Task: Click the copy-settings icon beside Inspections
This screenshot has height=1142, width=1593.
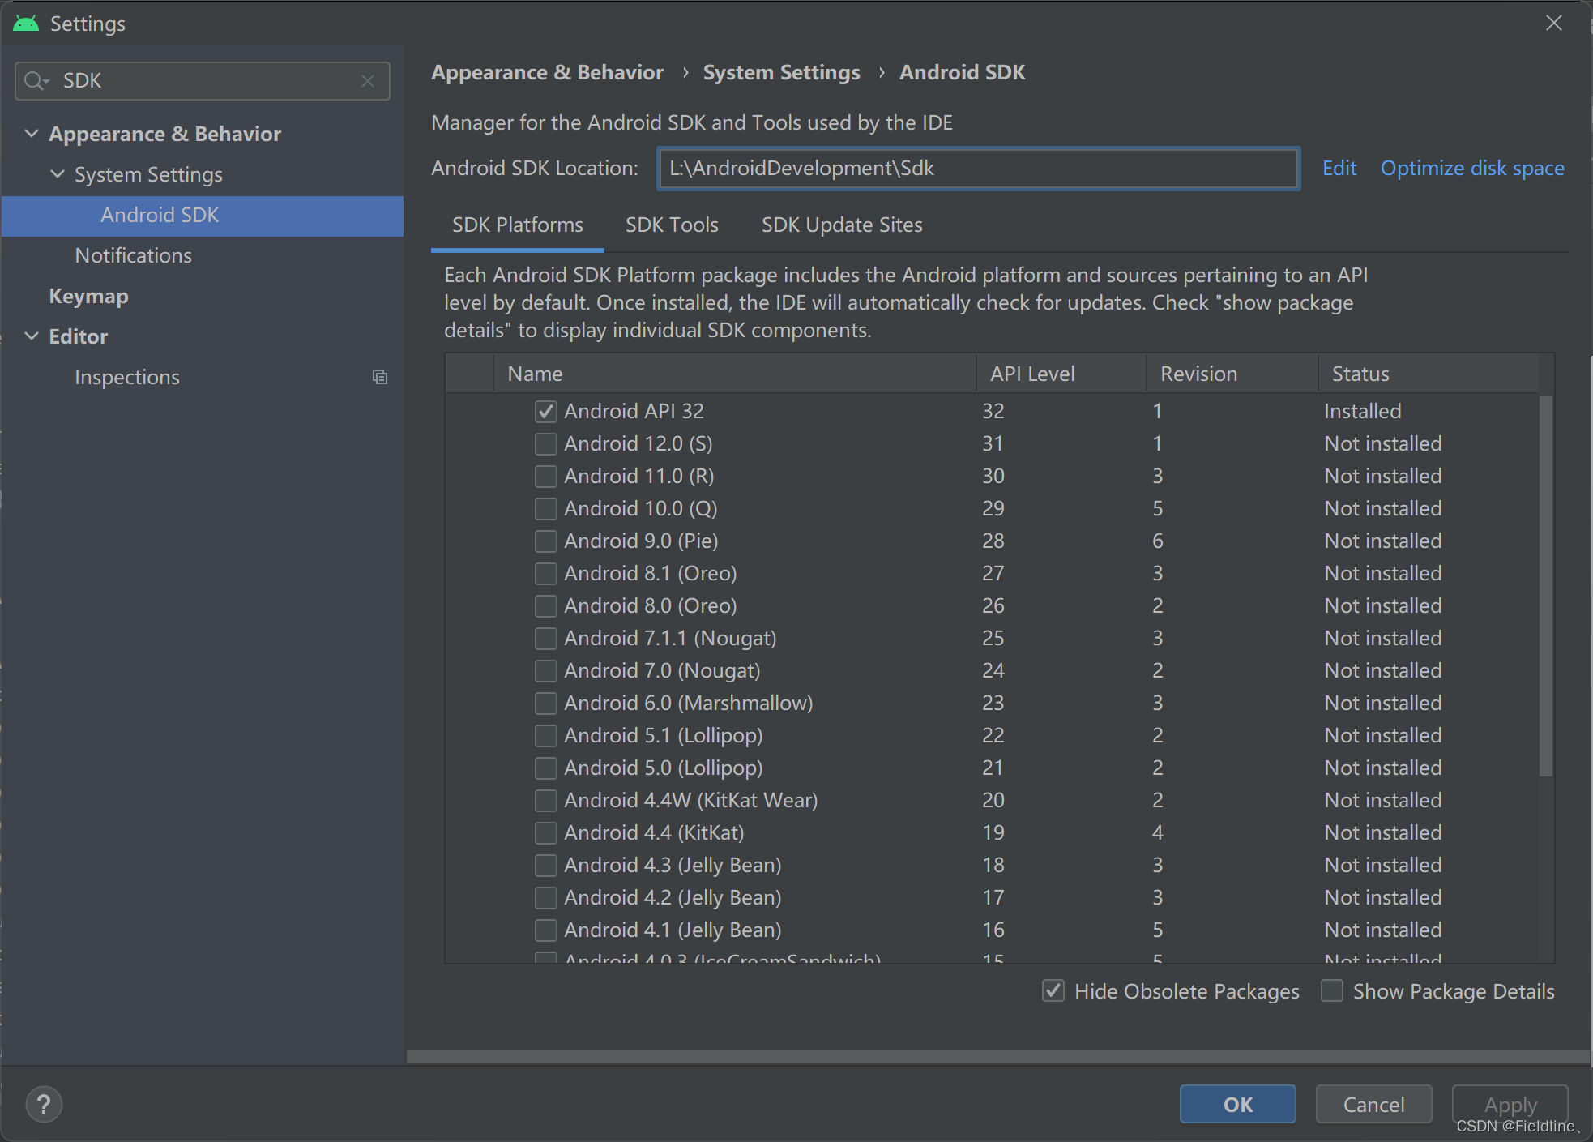Action: click(380, 377)
